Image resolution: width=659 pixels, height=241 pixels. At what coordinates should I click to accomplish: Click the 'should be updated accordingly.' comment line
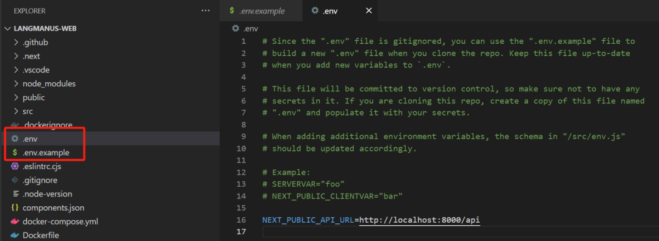340,148
